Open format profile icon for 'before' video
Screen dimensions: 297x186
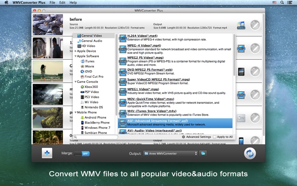click(241, 25)
